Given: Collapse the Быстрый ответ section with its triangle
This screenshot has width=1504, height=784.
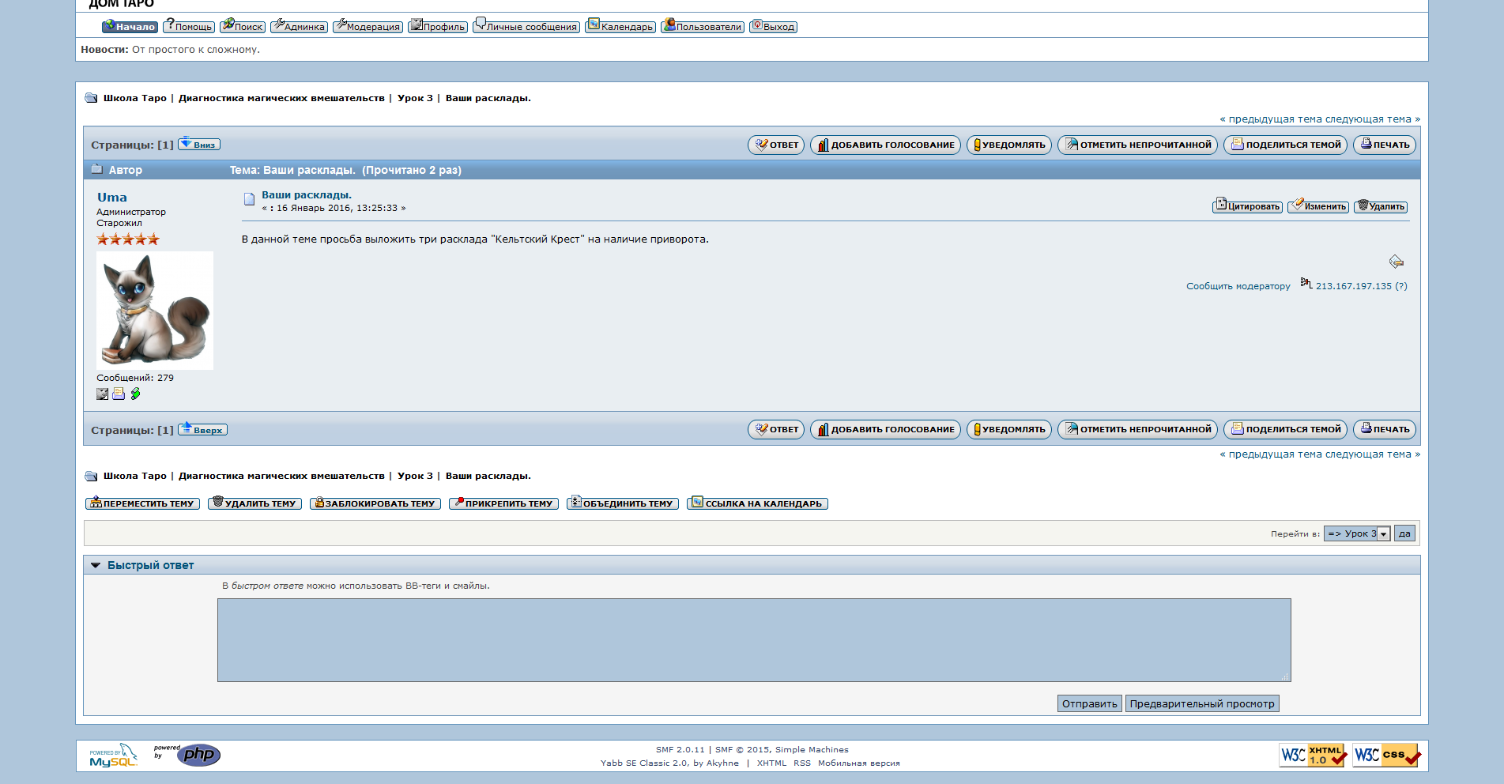Looking at the screenshot, I should coord(96,565).
